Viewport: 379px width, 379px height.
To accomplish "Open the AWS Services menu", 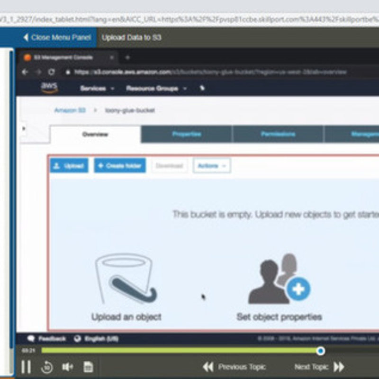I will tap(97, 89).
